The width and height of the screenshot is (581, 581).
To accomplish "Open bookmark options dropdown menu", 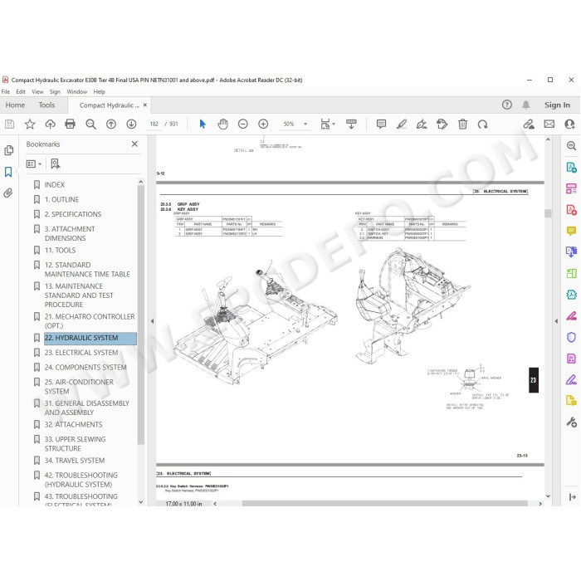I will (x=34, y=164).
